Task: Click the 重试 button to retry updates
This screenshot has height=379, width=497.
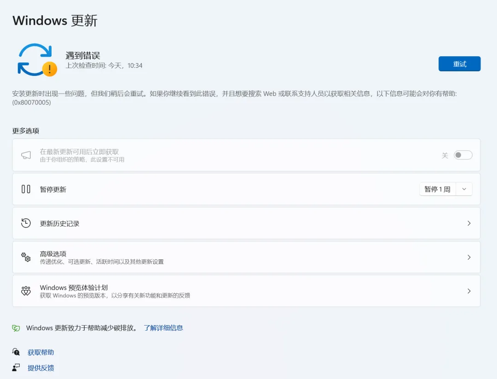Action: click(459, 64)
